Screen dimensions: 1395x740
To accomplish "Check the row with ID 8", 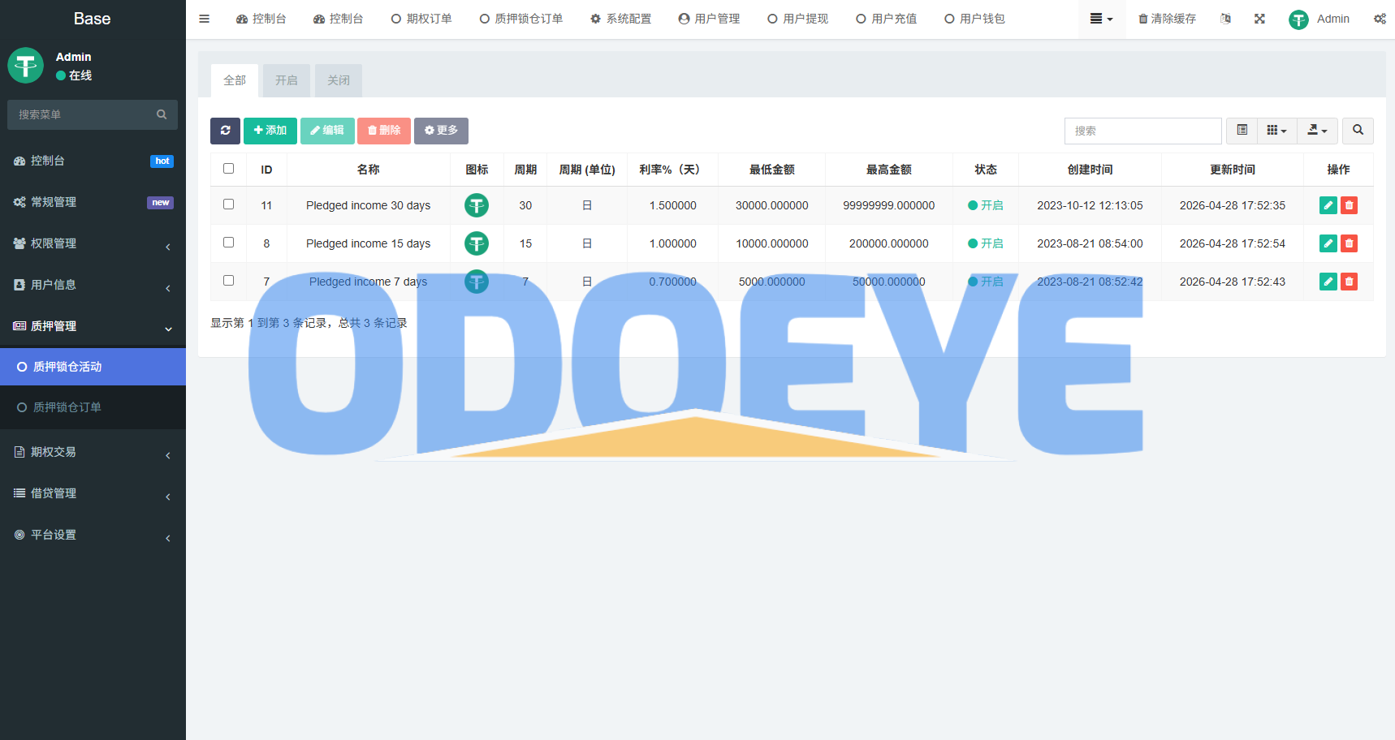I will point(228,243).
